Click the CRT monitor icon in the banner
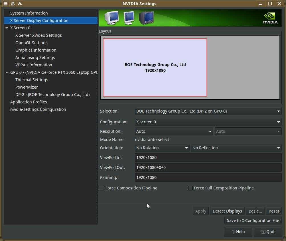The height and width of the screenshot is (241, 286). [111, 18]
